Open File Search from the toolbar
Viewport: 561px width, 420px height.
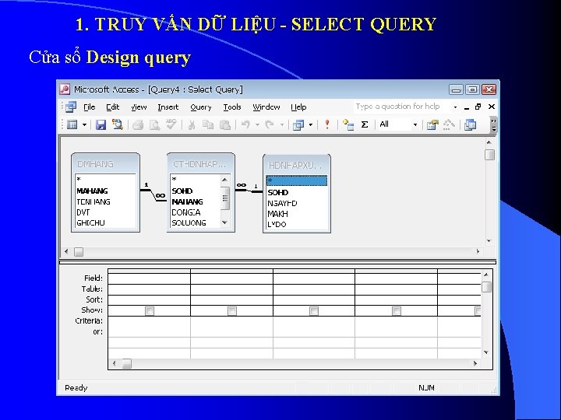118,124
